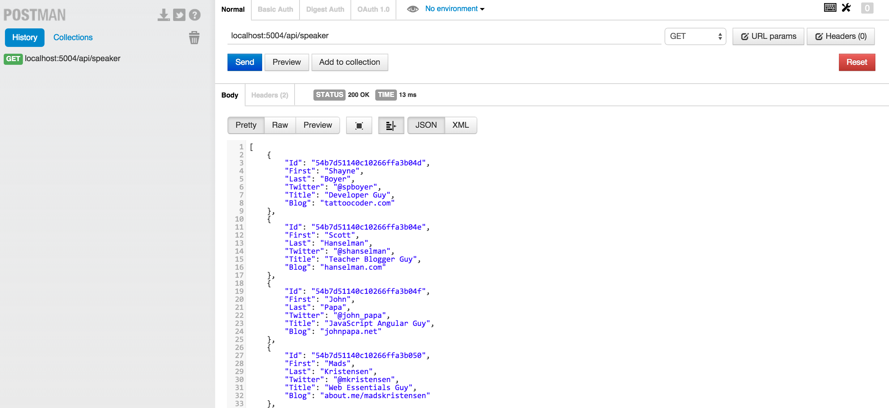The width and height of the screenshot is (889, 408).
Task: Click the "200 OK" status text
Action: point(359,95)
